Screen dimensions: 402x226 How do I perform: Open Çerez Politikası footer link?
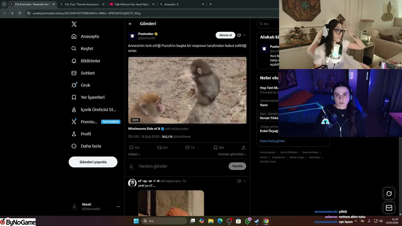click(x=310, y=152)
